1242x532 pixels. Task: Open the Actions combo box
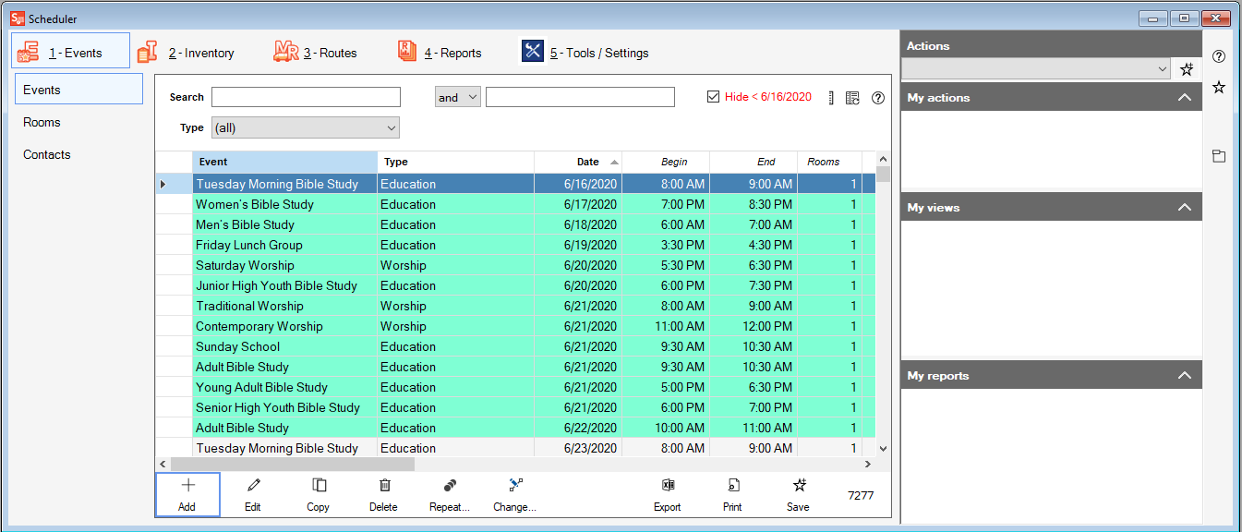click(1036, 69)
